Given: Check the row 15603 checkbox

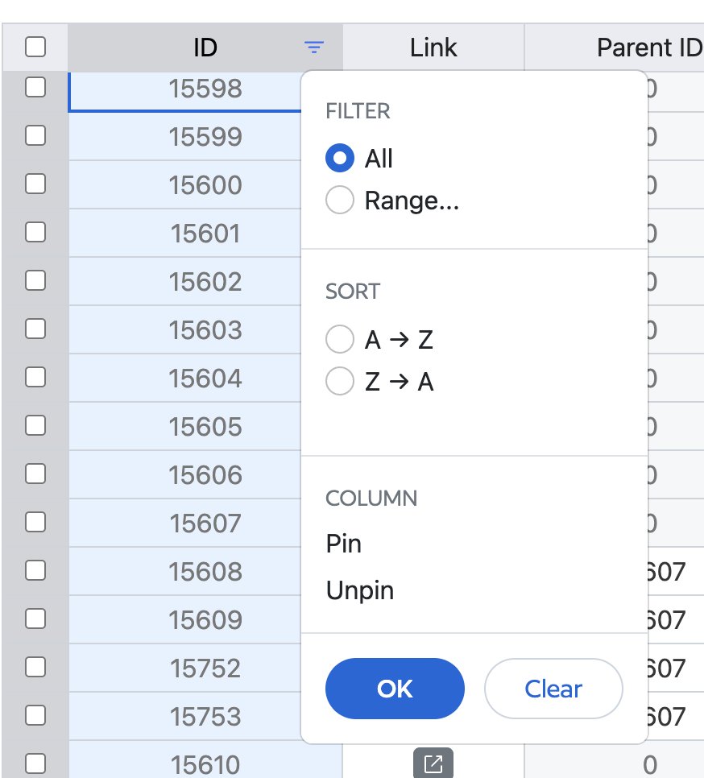Looking at the screenshot, I should pyautogui.click(x=35, y=329).
